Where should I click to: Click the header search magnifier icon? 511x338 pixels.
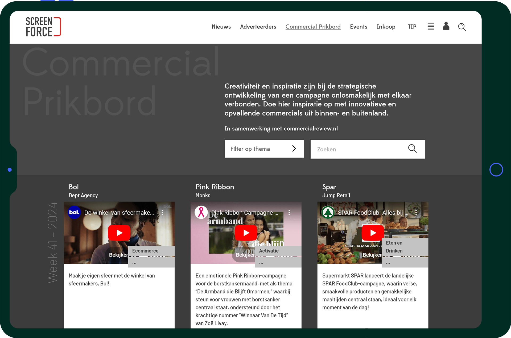click(462, 27)
